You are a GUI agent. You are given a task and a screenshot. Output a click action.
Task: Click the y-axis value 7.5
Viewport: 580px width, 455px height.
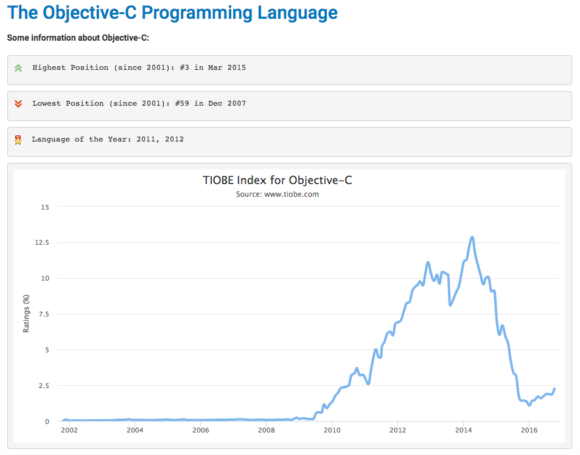[x=44, y=314]
